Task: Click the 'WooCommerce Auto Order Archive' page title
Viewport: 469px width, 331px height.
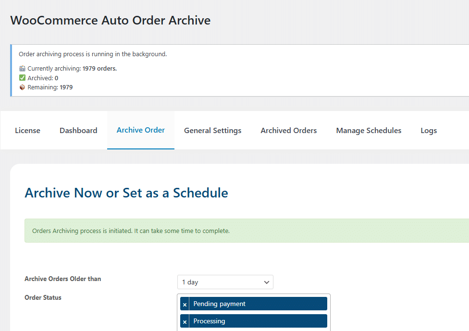Action: (111, 20)
